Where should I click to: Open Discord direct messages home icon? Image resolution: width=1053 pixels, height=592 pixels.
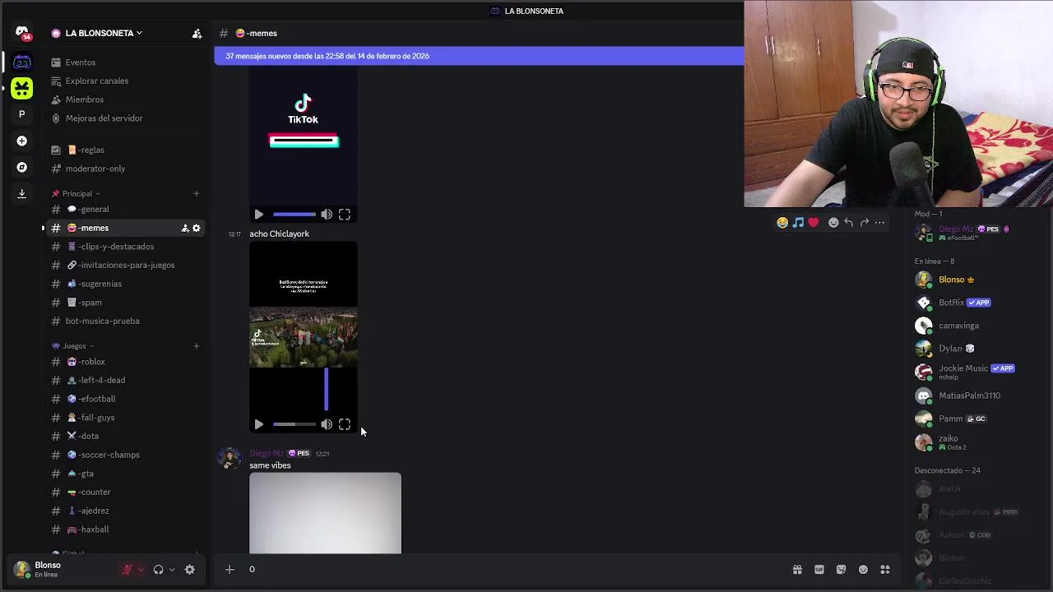(x=22, y=32)
